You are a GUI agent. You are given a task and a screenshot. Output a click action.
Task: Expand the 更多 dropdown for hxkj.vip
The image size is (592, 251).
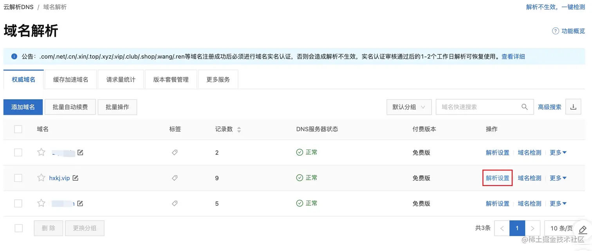(558, 177)
